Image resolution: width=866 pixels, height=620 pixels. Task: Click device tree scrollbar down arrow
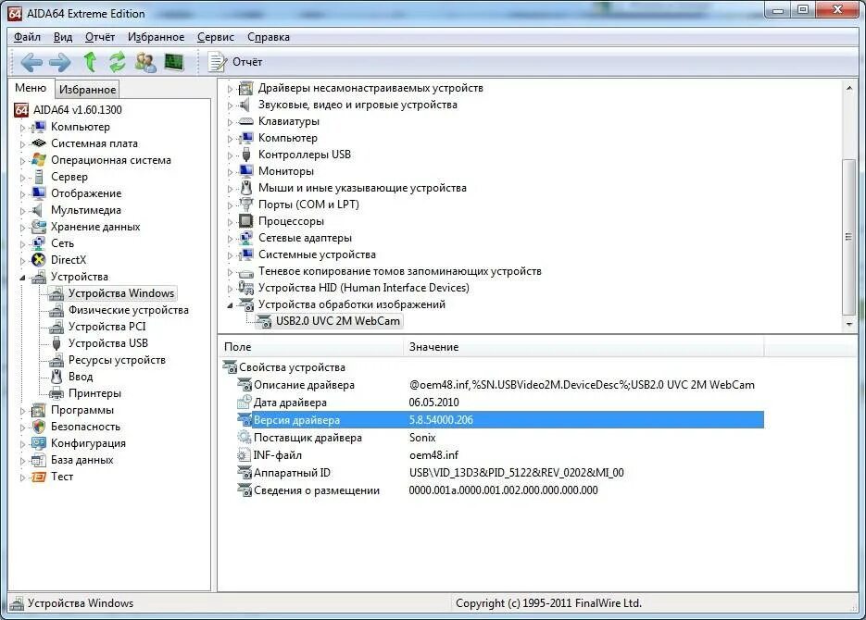pos(849,324)
